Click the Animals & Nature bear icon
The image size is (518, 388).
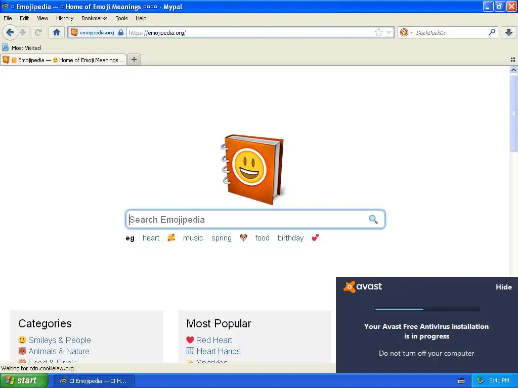pos(22,351)
